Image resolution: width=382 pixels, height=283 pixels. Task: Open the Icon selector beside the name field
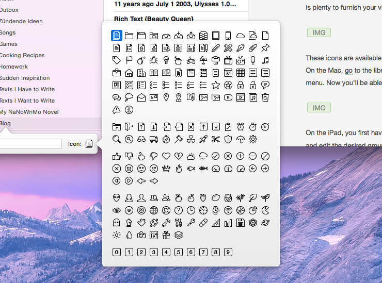pyautogui.click(x=89, y=144)
